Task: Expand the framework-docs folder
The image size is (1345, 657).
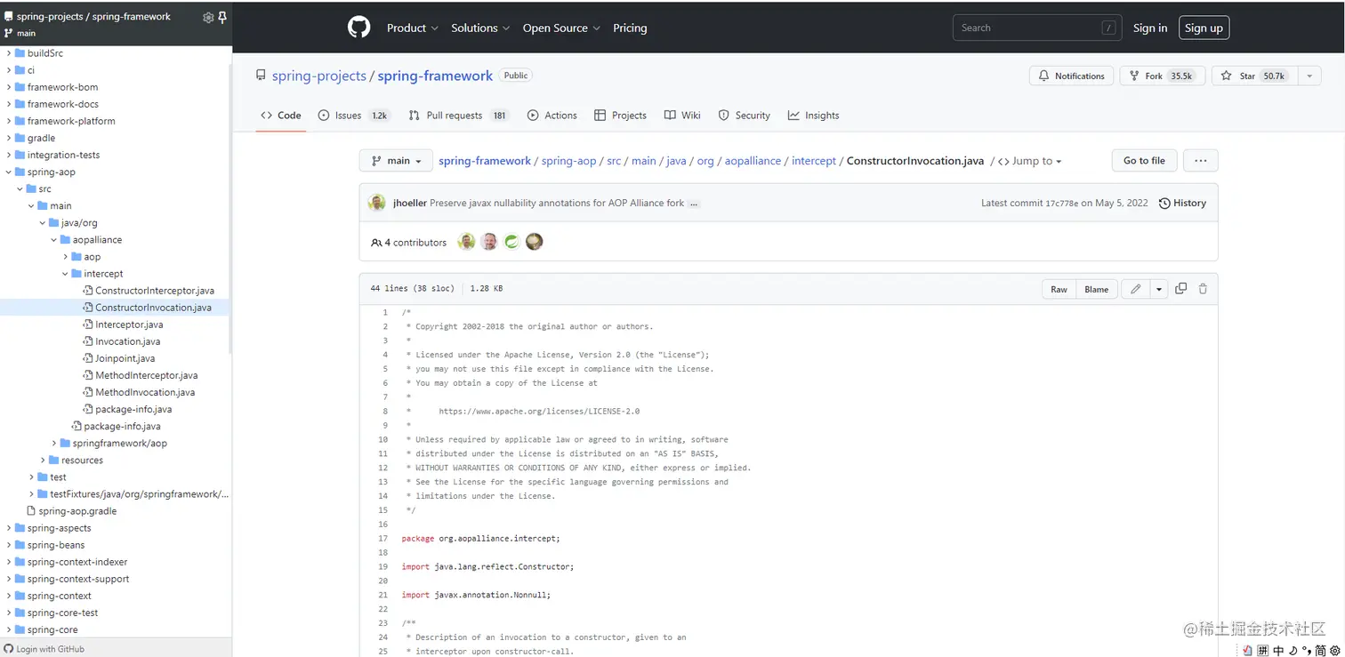Action: click(9, 104)
